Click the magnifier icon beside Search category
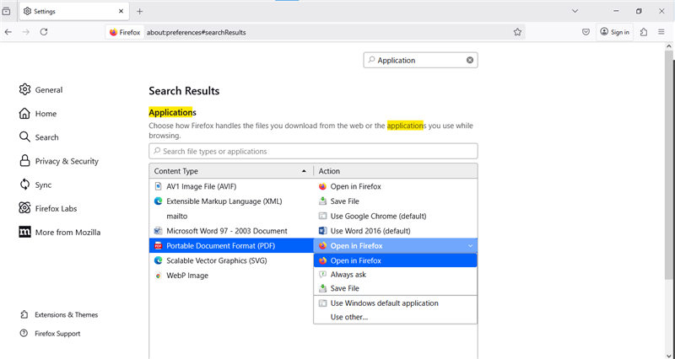Screen dimensions: 675x359 click(24, 137)
